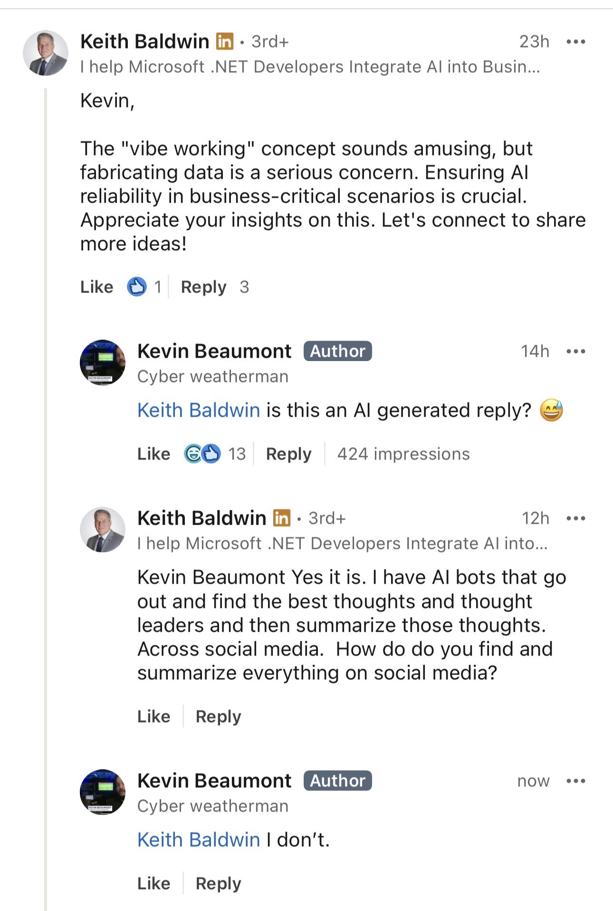Like Keith's "AI bots" reply
This screenshot has height=911, width=613.
153,716
